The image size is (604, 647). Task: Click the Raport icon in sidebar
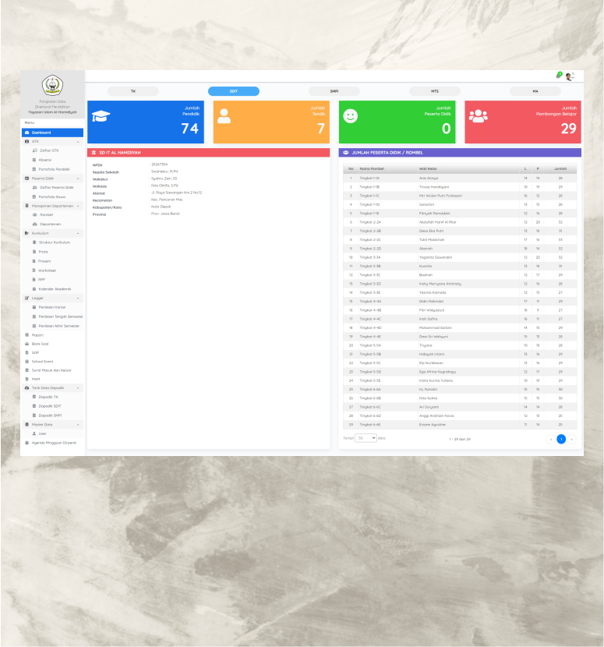[x=26, y=334]
